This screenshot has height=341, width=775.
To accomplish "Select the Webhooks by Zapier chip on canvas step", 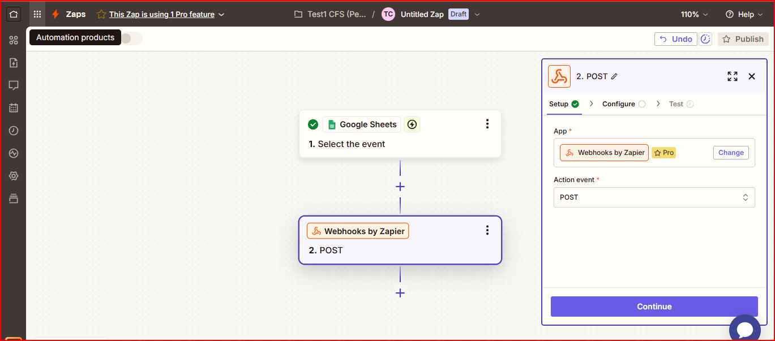I will pyautogui.click(x=358, y=231).
